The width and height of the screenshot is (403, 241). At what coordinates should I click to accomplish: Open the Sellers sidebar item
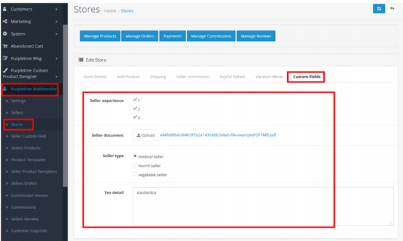point(17,112)
